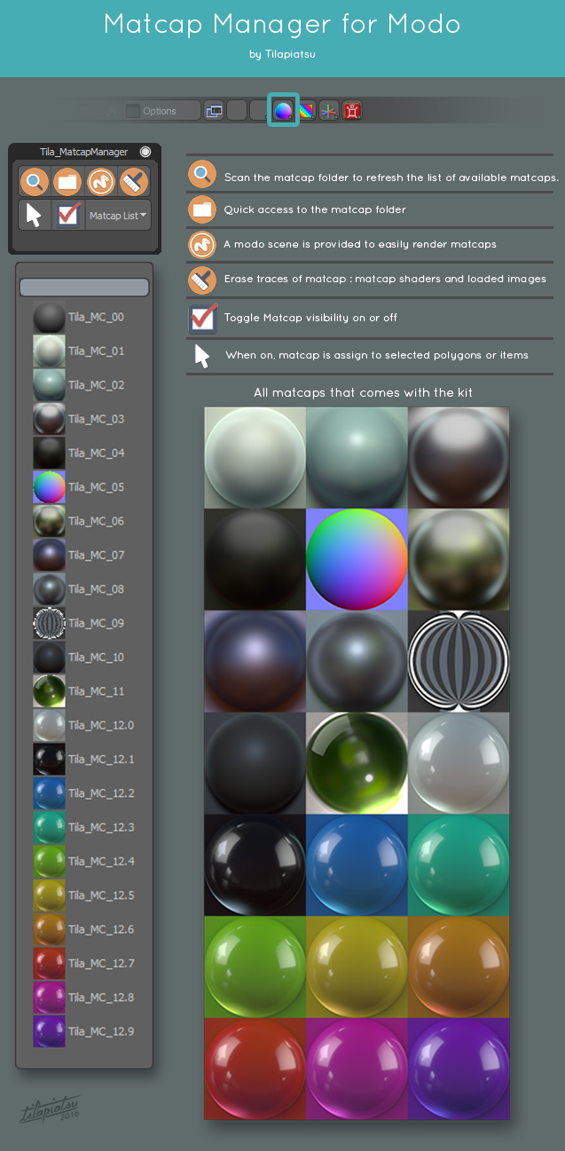Image resolution: width=565 pixels, height=1151 pixels.
Task: Click the rainbow-striped toolbar icon
Action: (306, 111)
